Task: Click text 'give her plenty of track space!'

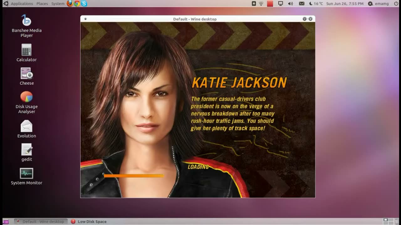Action: click(228, 128)
